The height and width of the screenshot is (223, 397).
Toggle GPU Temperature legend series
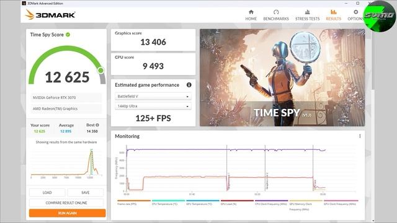pyautogui.click(x=203, y=203)
